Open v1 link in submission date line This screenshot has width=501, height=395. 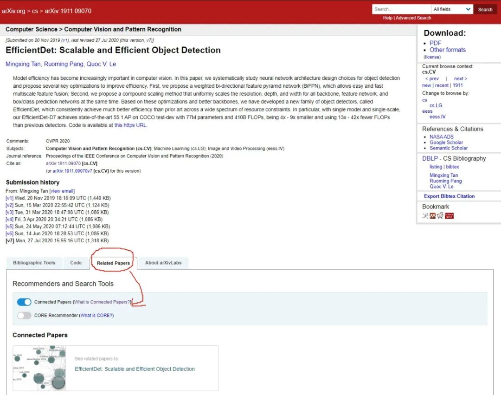point(65,40)
